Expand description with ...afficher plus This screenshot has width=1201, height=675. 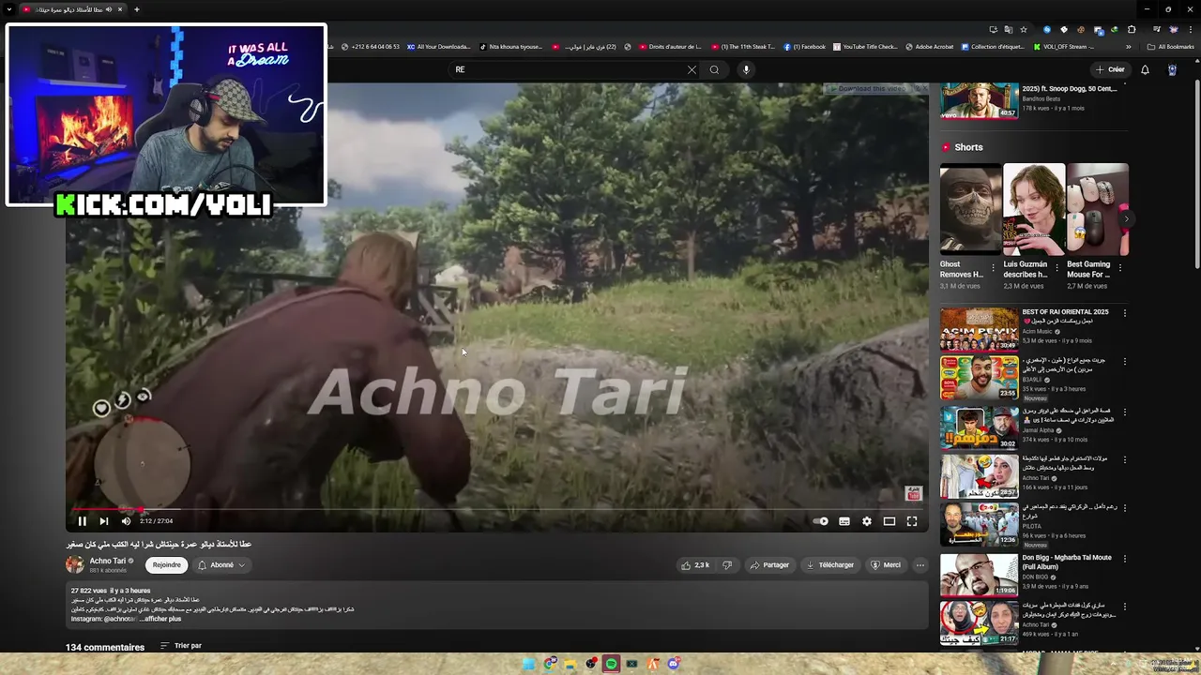point(160,619)
